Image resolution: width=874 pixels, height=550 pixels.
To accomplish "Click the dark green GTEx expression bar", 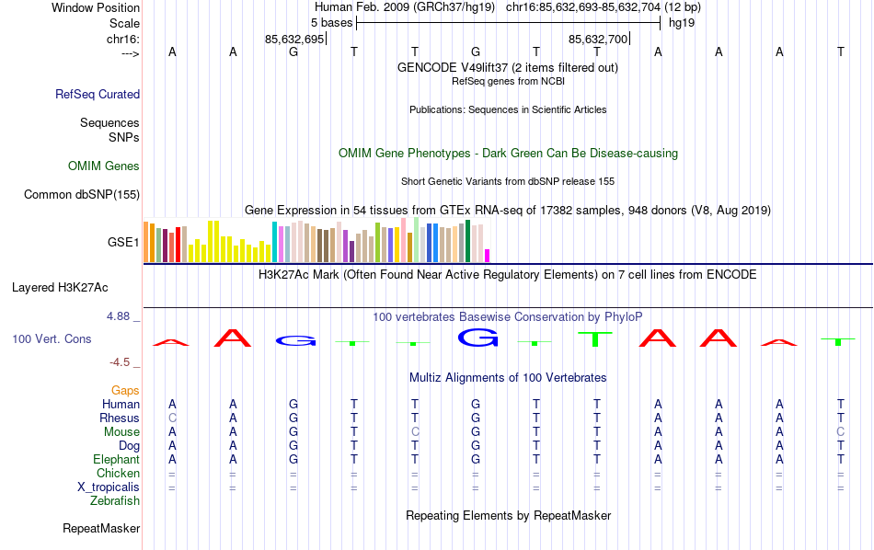I will 467,241.
